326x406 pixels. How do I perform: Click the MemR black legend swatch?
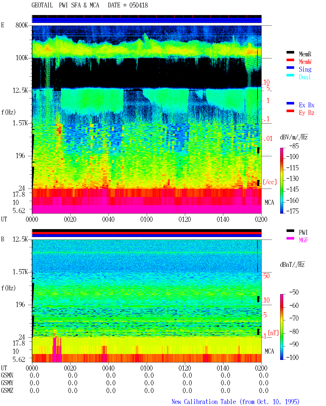point(290,52)
